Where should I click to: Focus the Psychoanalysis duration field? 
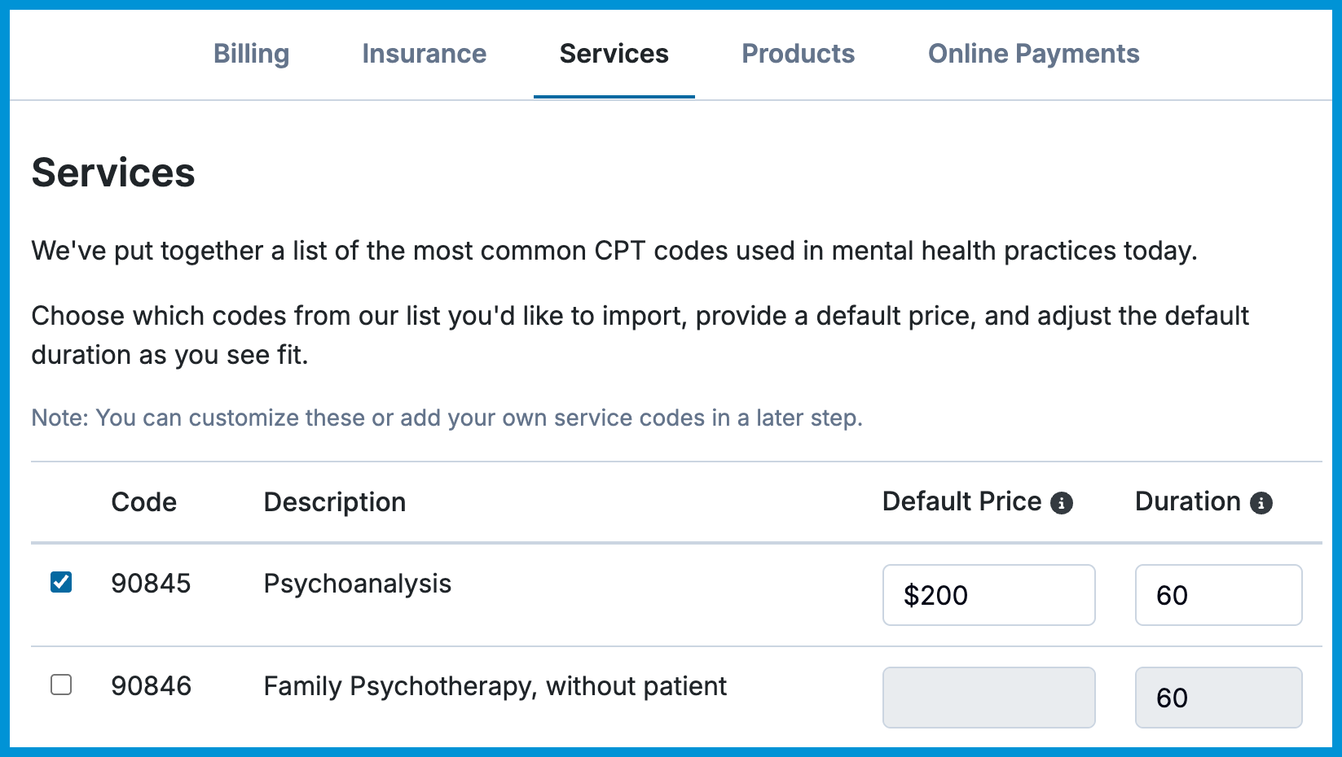[x=1218, y=595]
